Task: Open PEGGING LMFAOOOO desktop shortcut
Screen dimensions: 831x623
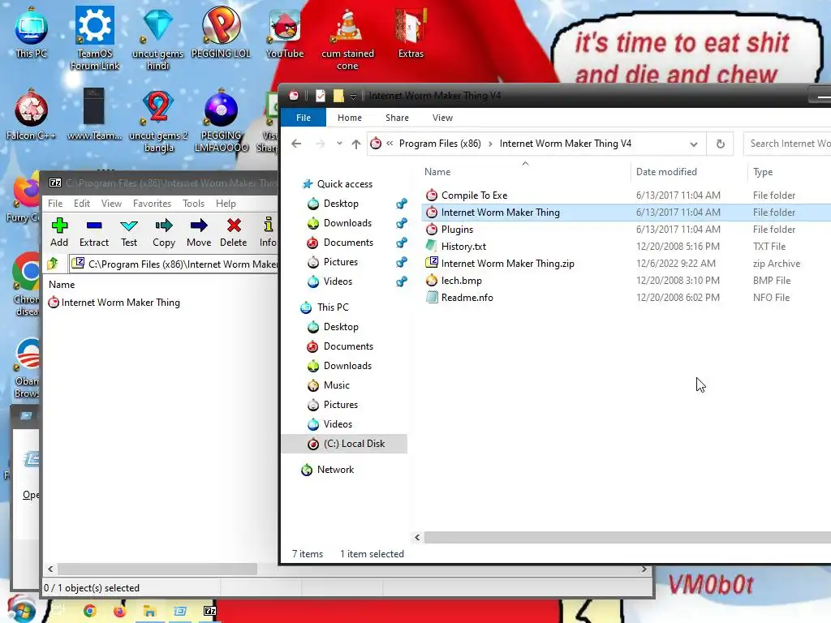Action: point(221,121)
